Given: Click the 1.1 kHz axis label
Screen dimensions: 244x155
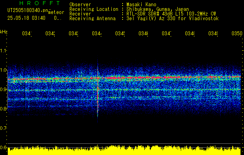Looking at the screenshot, I should click(x=3, y=50).
